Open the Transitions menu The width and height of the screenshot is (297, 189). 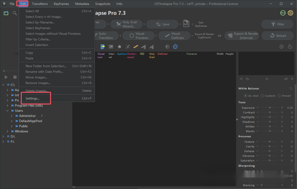point(40,4)
